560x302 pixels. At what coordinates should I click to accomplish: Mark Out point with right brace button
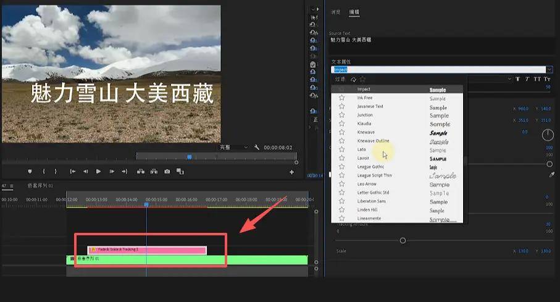pos(56,172)
